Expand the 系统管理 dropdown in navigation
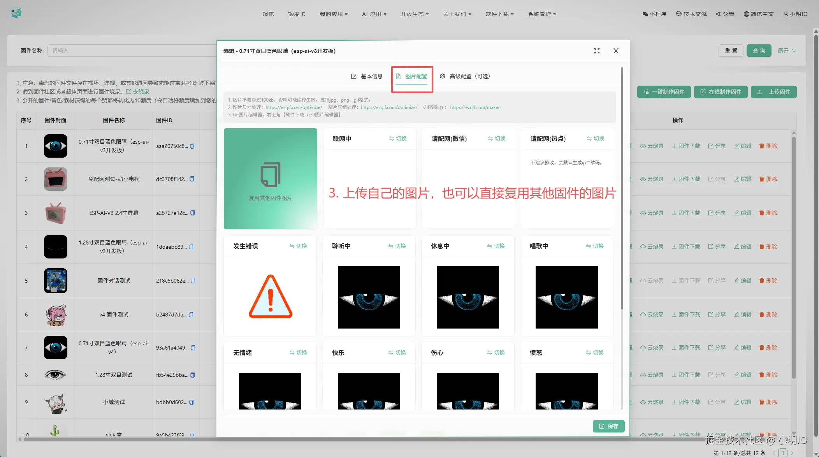 click(542, 14)
